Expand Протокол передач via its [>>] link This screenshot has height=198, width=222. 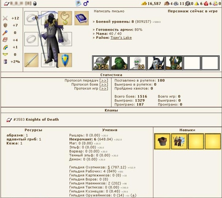coord(104,80)
